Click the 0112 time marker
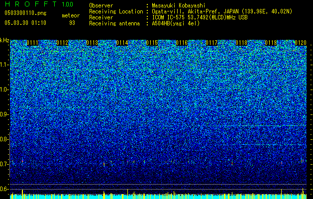Viewport: 313px width, 199px height. tap(62, 43)
